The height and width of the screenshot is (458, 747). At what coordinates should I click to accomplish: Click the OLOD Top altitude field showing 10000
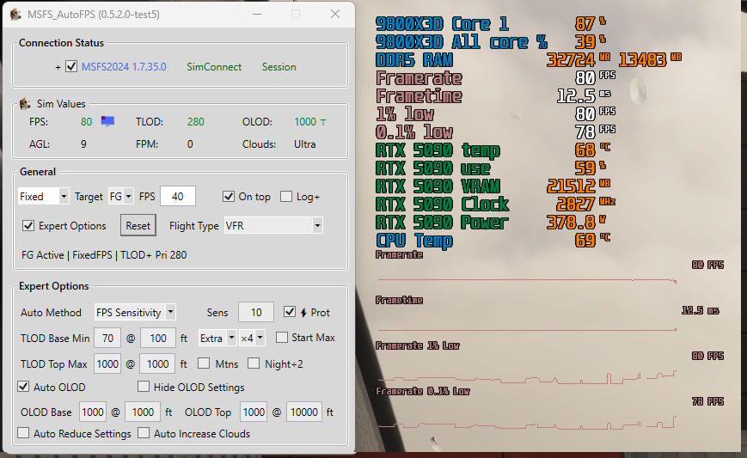pyautogui.click(x=304, y=412)
